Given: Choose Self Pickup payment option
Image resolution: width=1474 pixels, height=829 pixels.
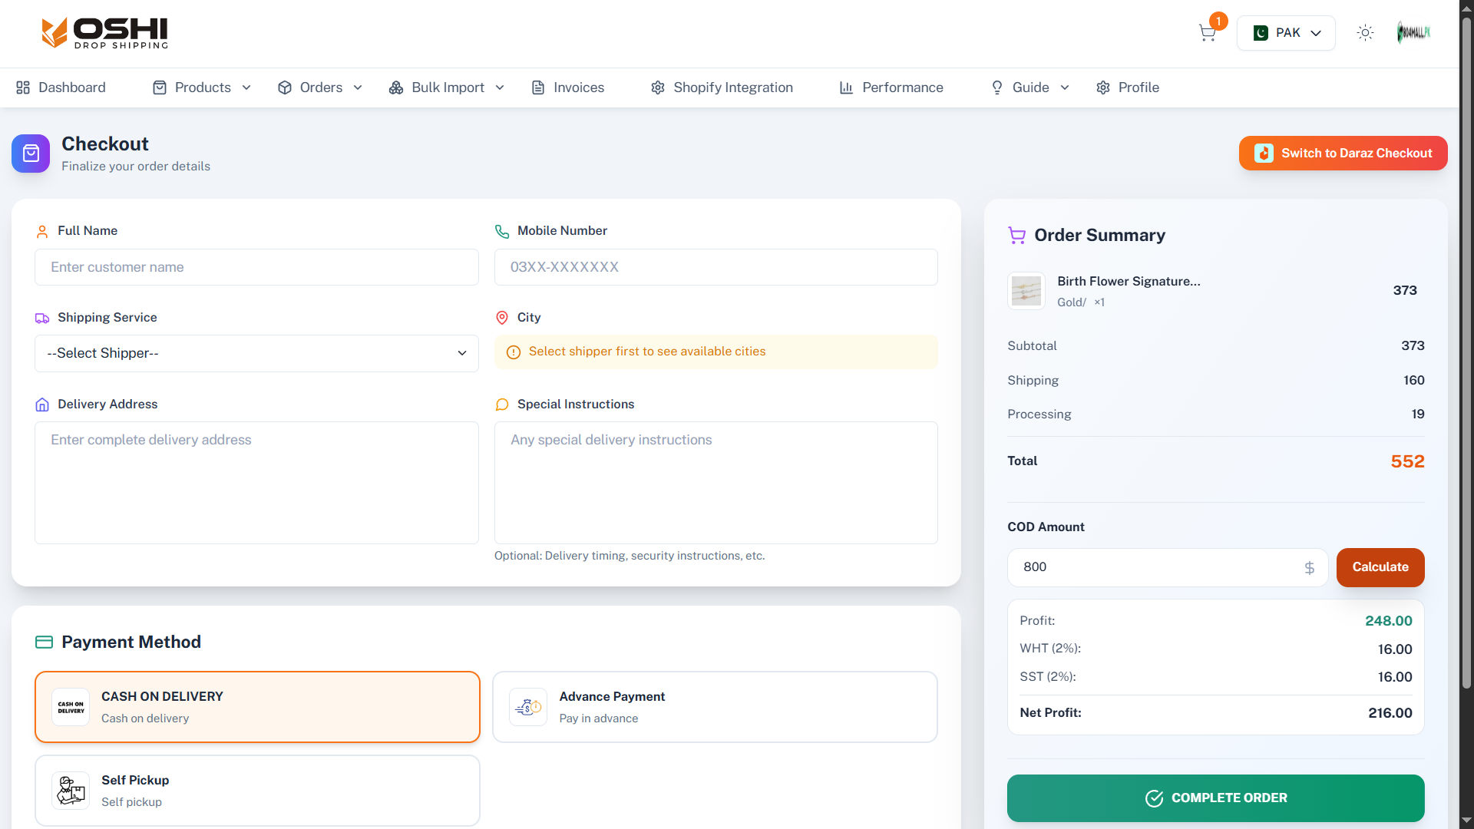Looking at the screenshot, I should (x=257, y=791).
